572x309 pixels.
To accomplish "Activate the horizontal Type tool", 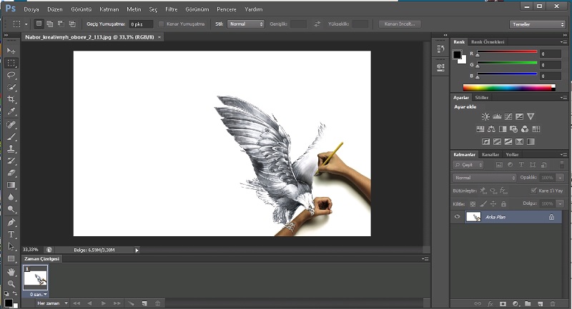I will coord(11,235).
